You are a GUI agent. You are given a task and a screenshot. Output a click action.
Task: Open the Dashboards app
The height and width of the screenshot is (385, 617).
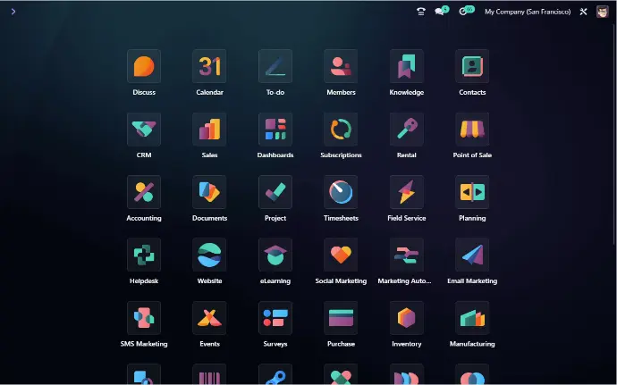[x=275, y=129]
